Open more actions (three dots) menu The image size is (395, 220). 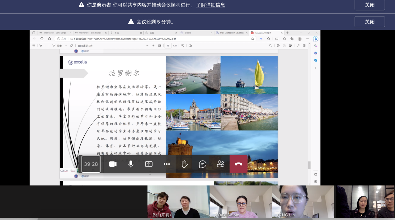pyautogui.click(x=167, y=164)
